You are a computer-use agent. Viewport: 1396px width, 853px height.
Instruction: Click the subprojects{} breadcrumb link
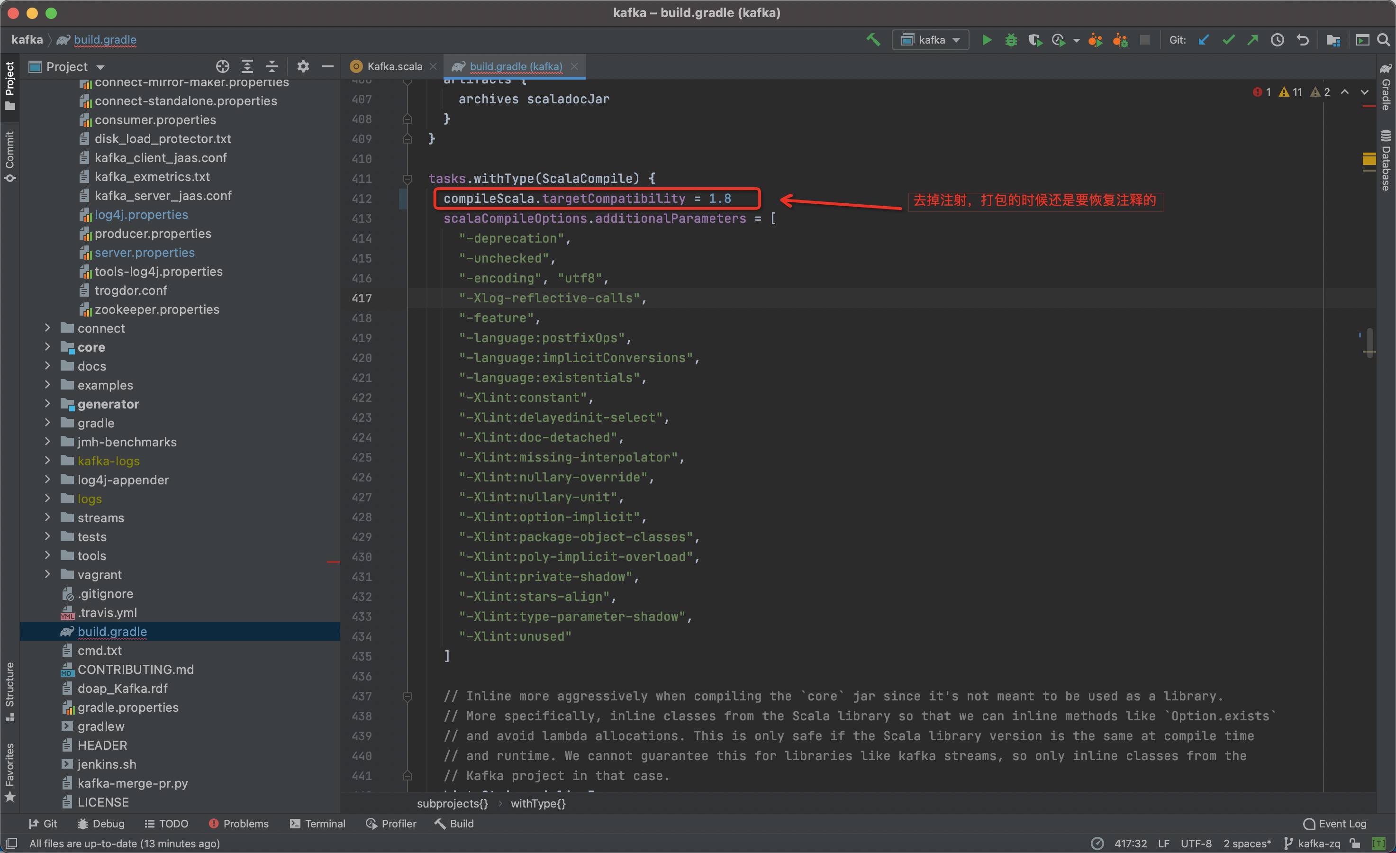click(452, 804)
